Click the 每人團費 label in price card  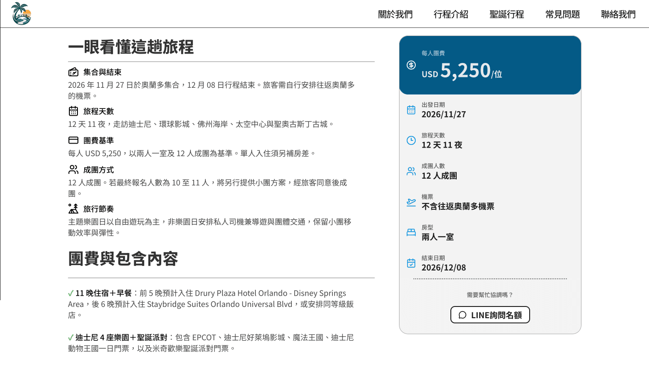click(x=433, y=53)
